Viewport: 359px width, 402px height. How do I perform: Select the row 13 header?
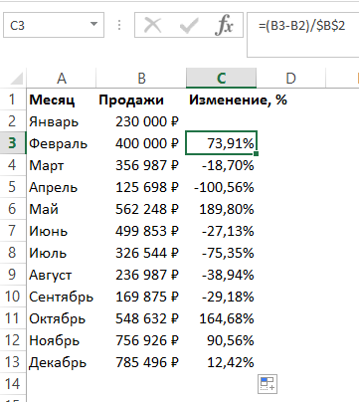click(13, 362)
